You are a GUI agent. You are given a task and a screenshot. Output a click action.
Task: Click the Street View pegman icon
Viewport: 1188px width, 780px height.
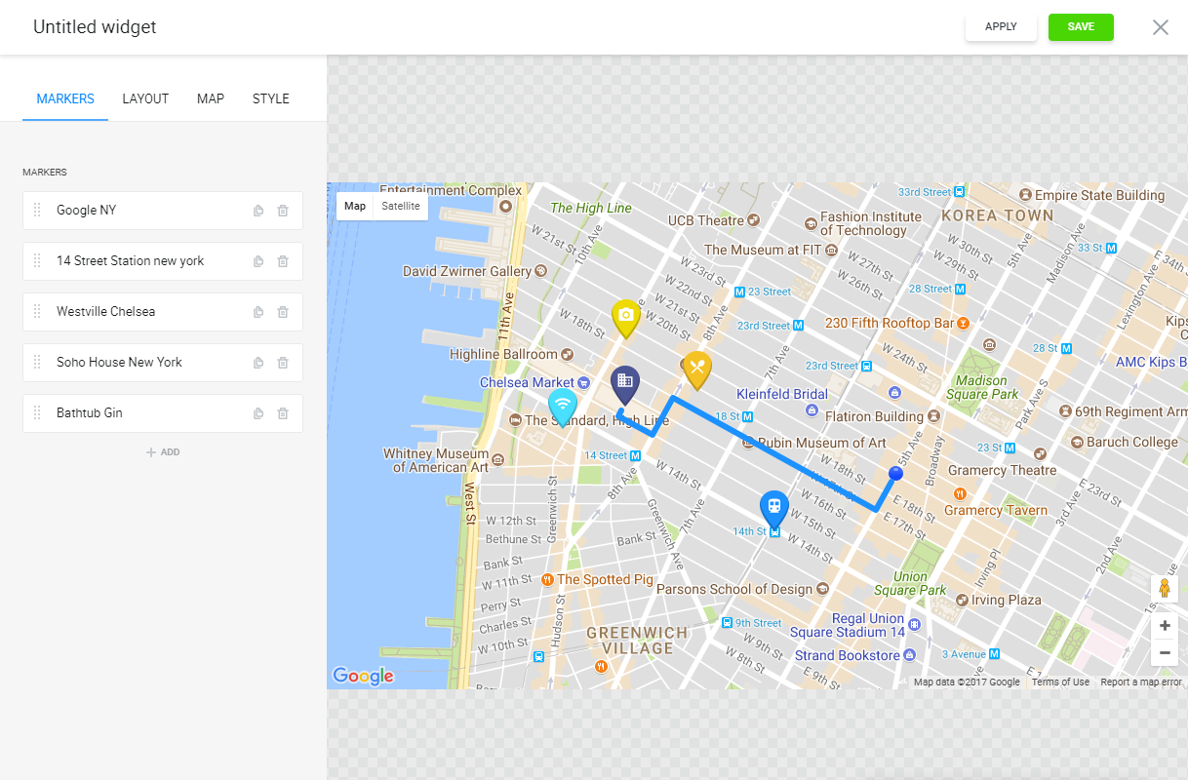coord(1164,589)
